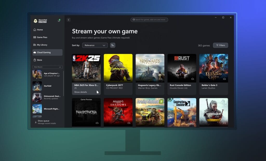Screen dimensions: 266x161
Task: Go to My Library
Action: click(48, 45)
